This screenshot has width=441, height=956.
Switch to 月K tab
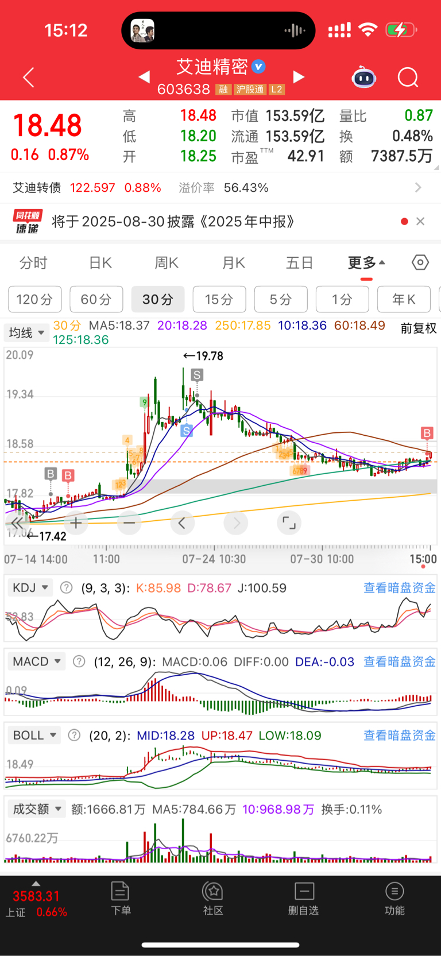tap(234, 262)
